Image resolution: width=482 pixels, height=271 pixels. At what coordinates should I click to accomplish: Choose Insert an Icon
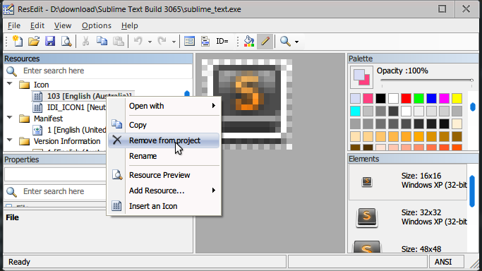coord(164,206)
